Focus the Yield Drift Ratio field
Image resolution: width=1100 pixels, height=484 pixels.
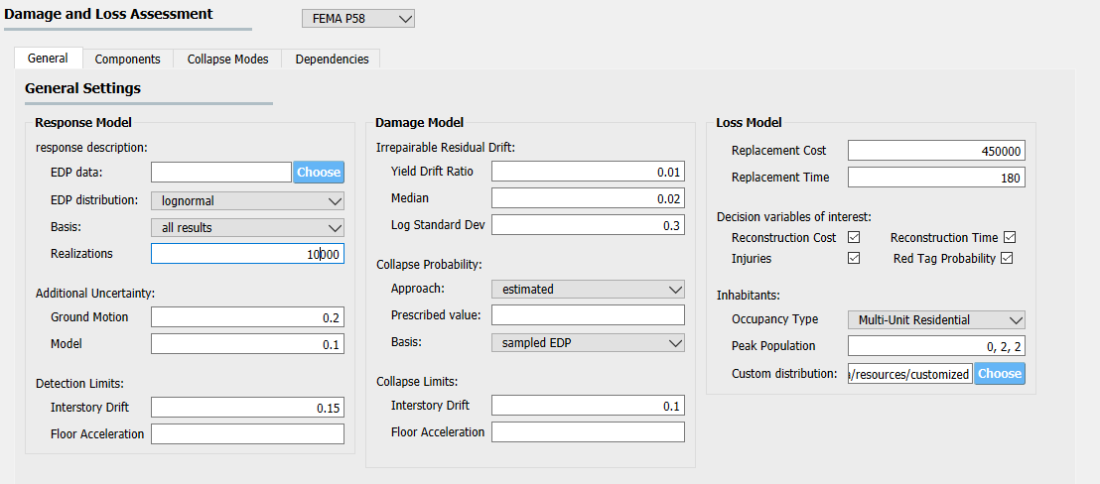[x=588, y=172]
